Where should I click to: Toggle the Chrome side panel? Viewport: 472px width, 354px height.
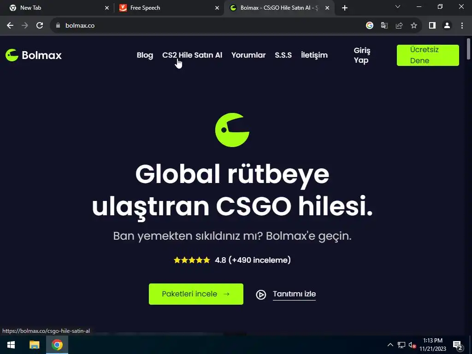tap(432, 26)
